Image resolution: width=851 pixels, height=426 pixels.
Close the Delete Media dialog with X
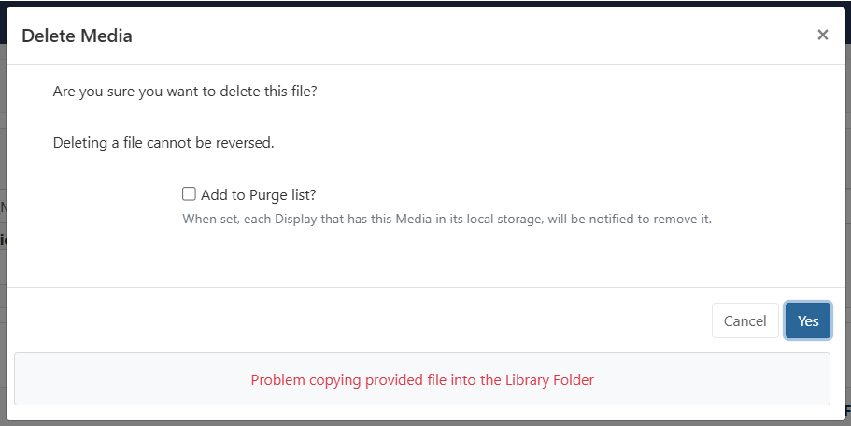tap(822, 35)
